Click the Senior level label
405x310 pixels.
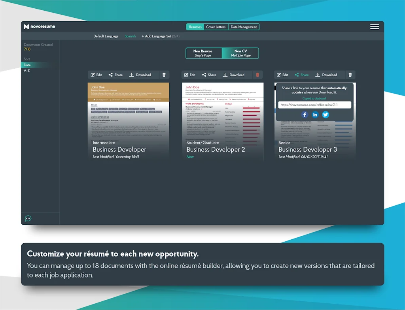click(284, 143)
